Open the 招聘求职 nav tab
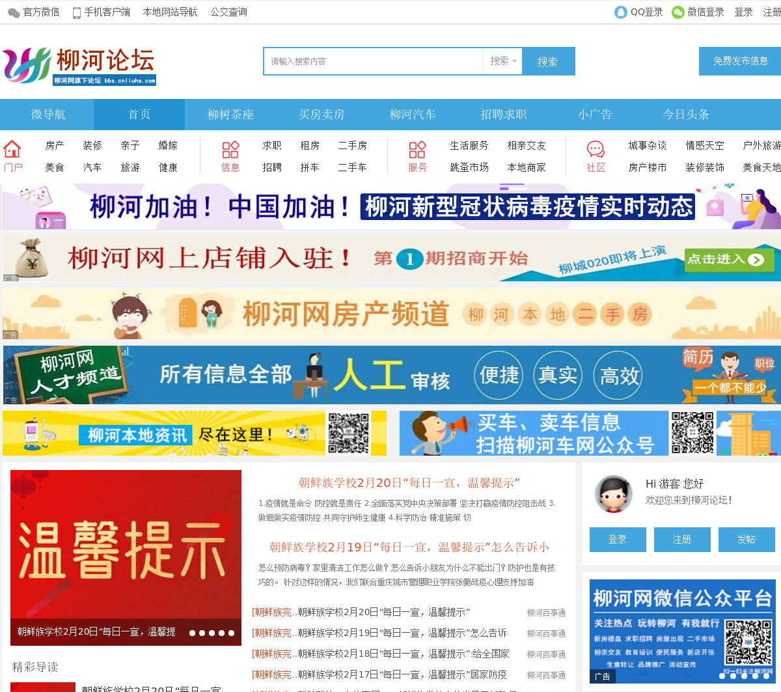This screenshot has height=692, width=781. (504, 115)
